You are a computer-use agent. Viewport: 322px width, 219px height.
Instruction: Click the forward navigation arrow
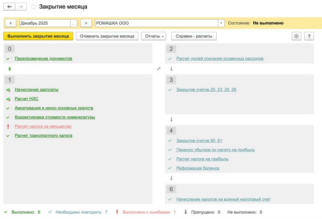click(x=21, y=7)
